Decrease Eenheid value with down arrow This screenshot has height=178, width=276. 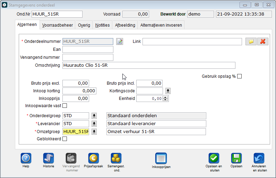(x=165, y=100)
